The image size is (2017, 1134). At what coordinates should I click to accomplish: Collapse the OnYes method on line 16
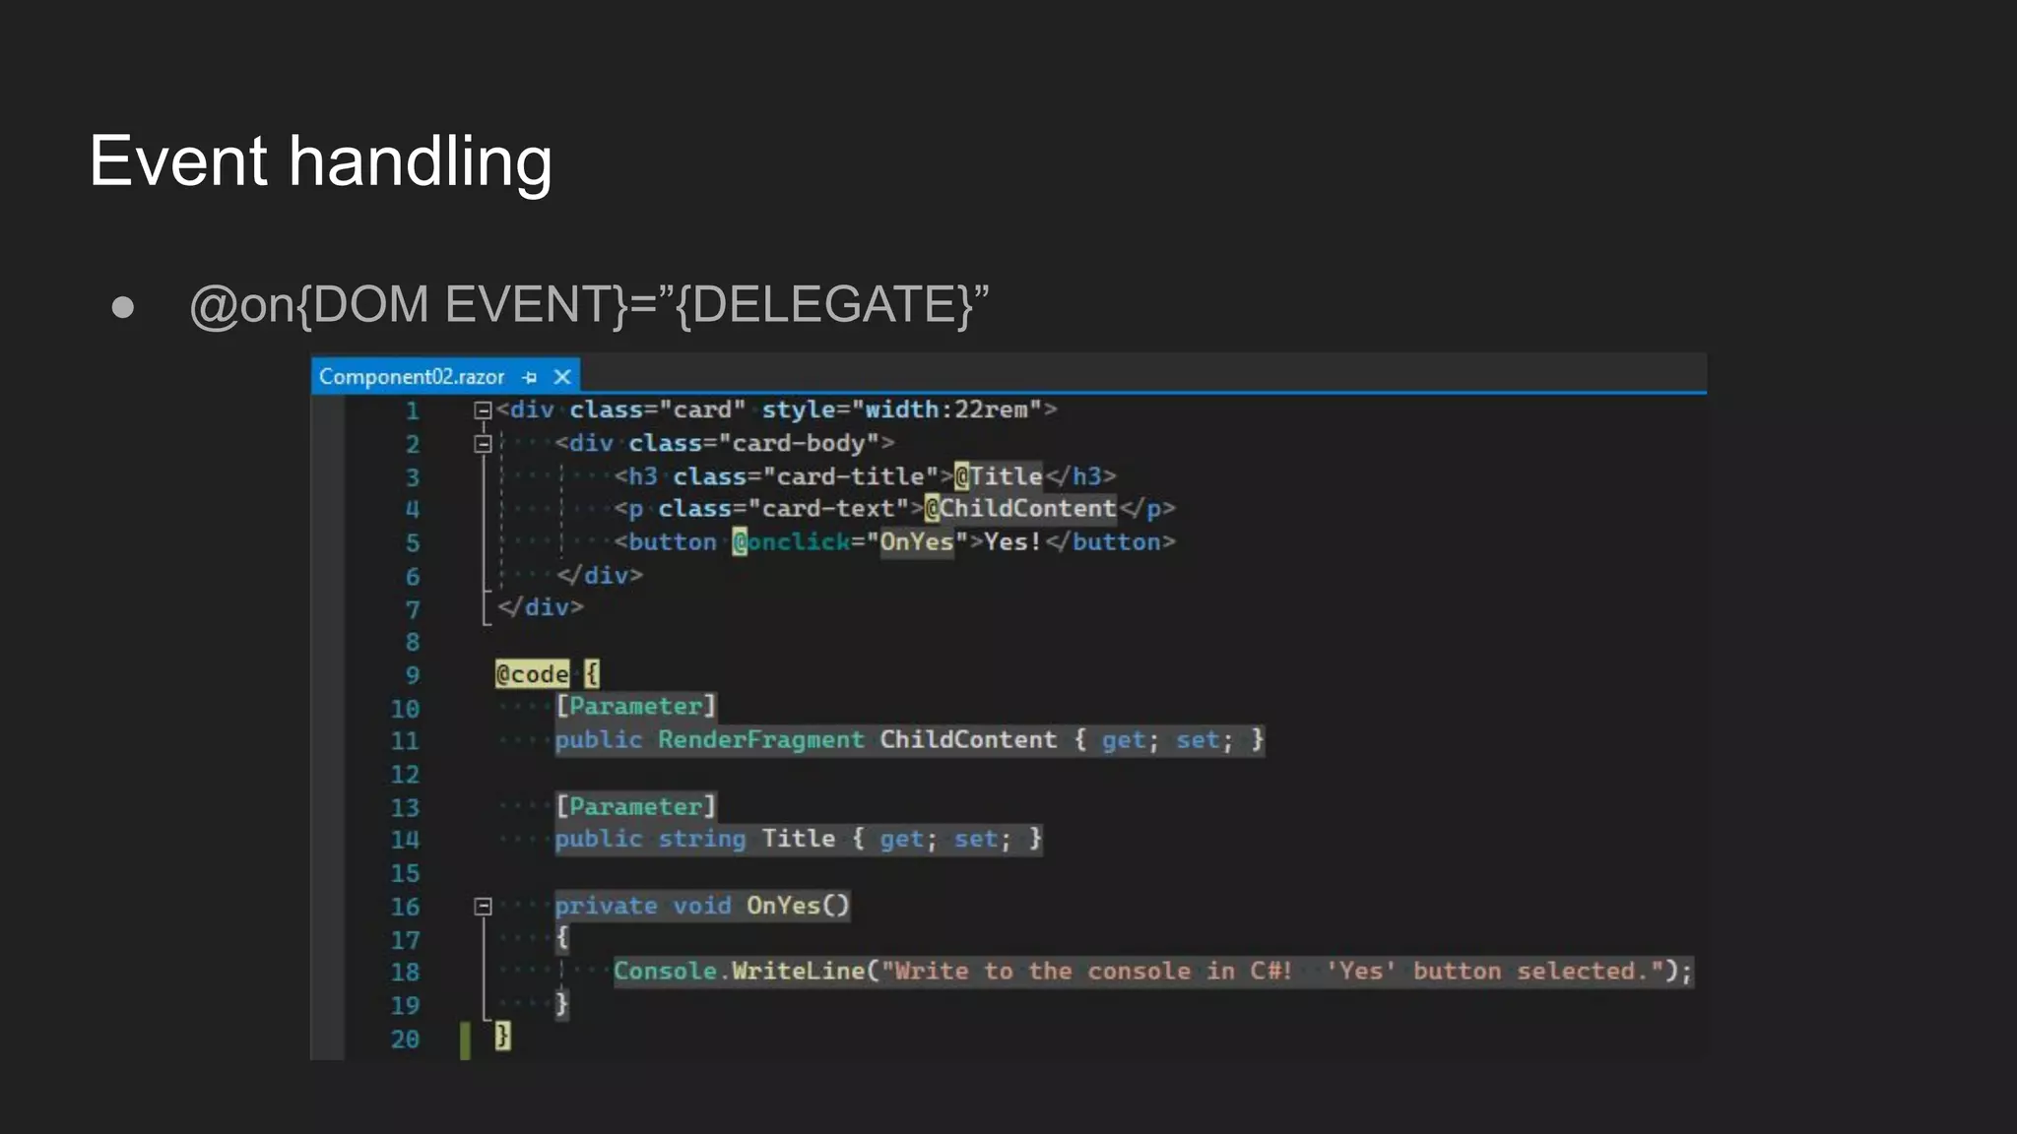(x=483, y=906)
